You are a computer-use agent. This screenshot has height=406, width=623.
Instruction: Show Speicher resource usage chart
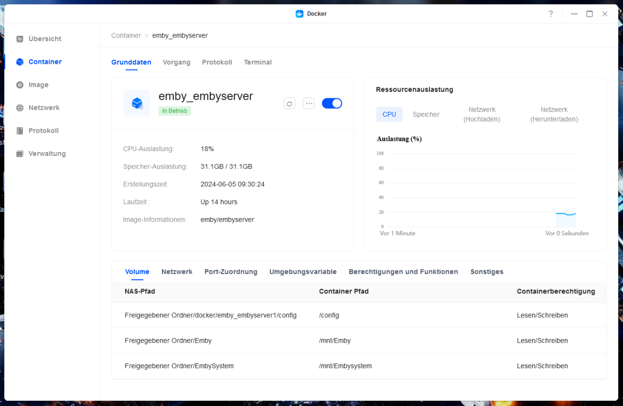tap(426, 114)
